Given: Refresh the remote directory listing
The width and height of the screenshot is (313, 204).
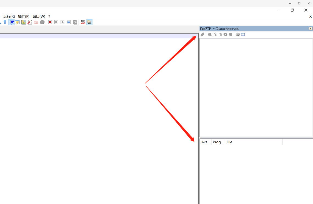Looking at the screenshot, I should [225, 34].
